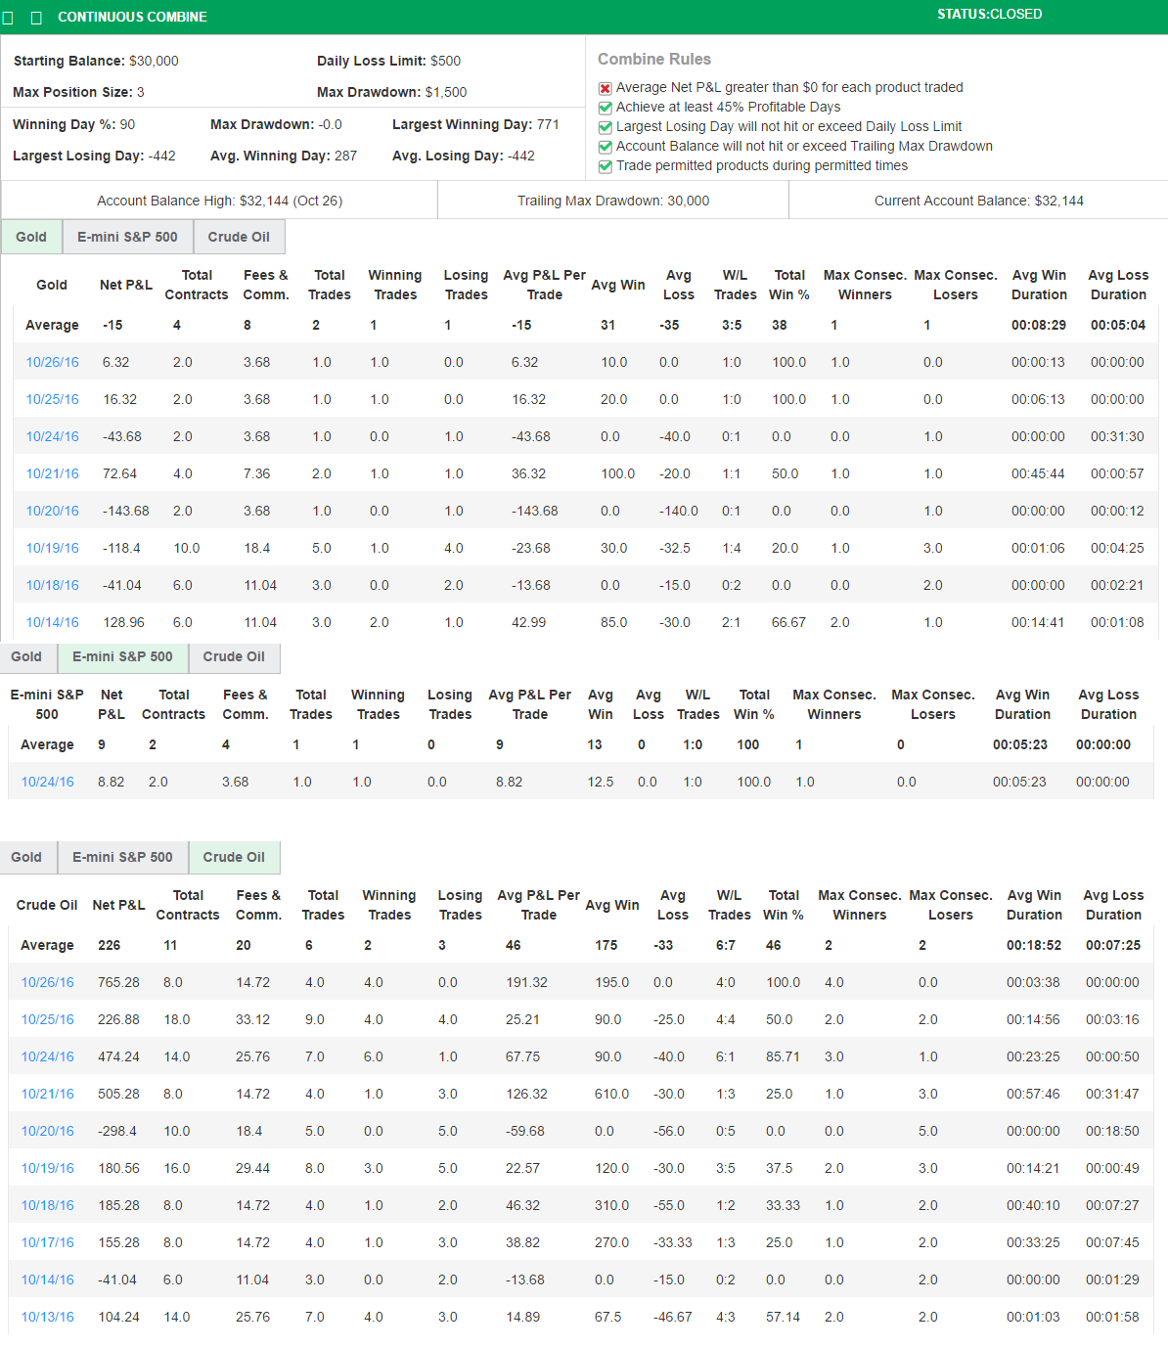Toggle the checkmark on the Trailing Max Drawdown rule
Image resolution: width=1168 pixels, height=1347 pixels.
coord(605,146)
